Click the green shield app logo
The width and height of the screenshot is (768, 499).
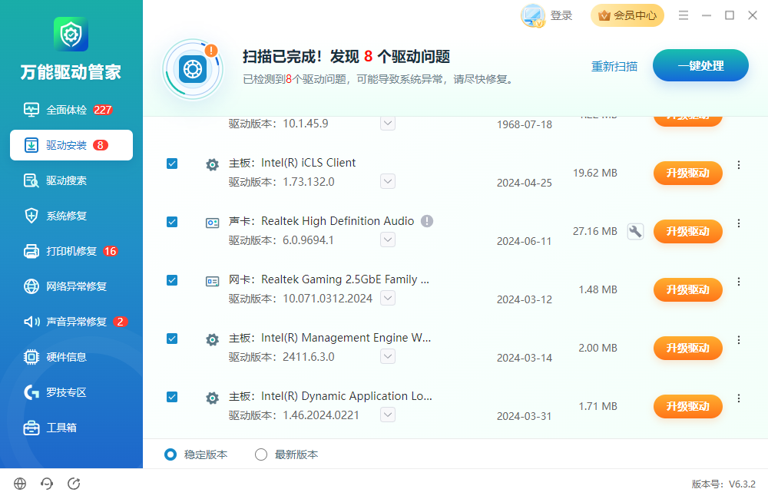[71, 35]
